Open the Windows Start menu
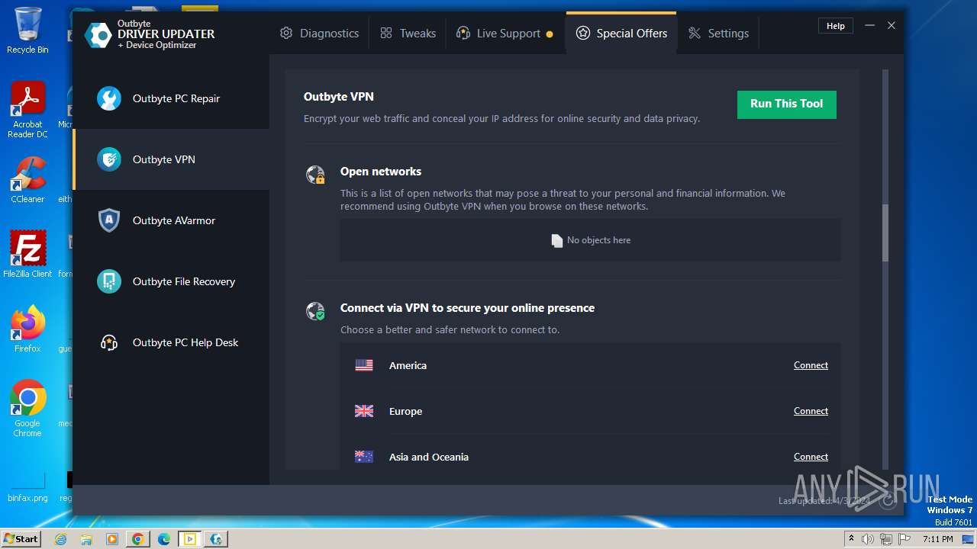 (x=21, y=538)
